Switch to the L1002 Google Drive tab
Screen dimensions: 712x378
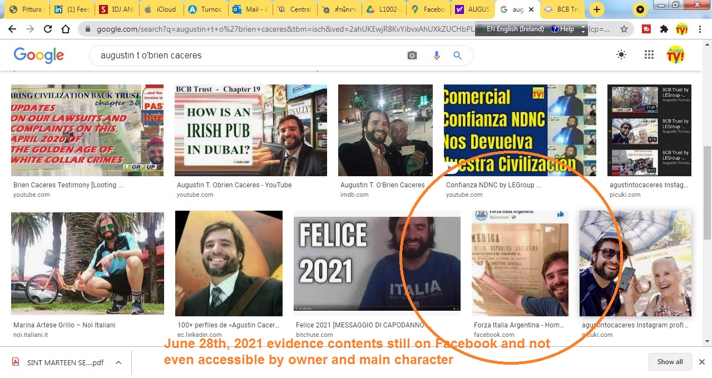tap(383, 9)
